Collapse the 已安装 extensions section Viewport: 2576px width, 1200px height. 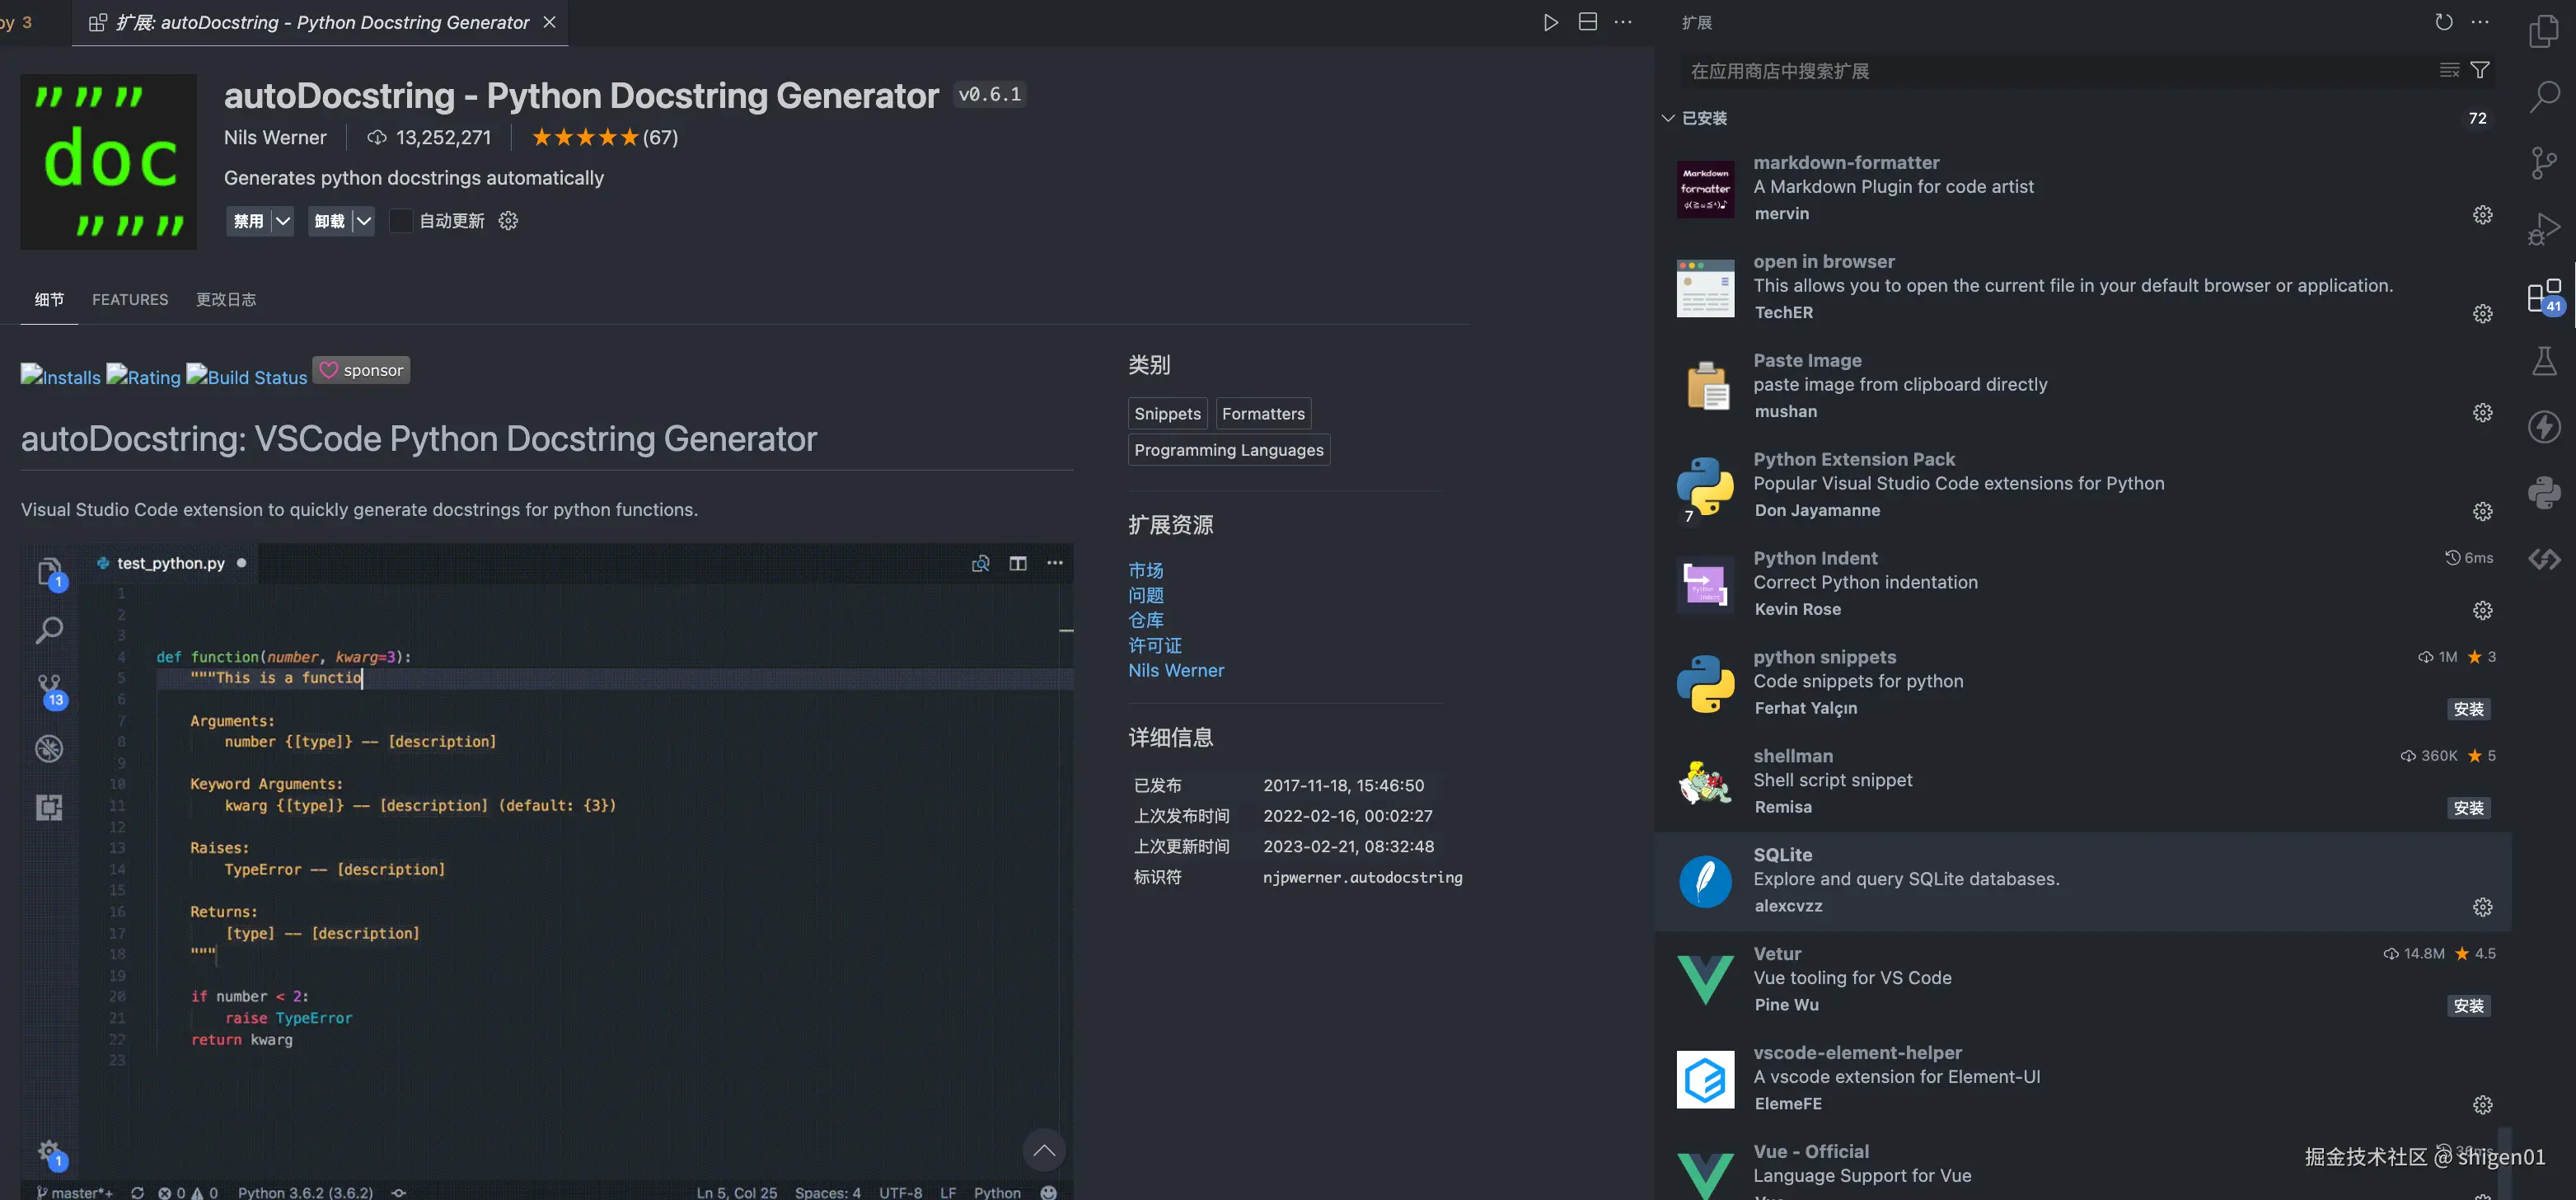(x=1666, y=118)
